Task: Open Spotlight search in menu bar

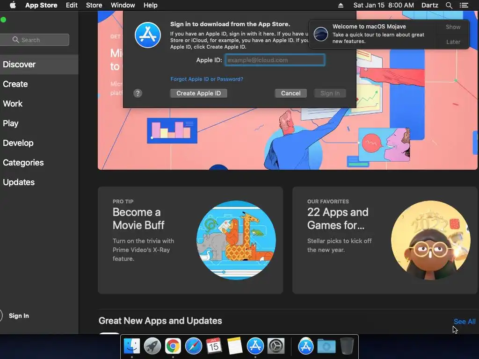Action: click(x=449, y=5)
